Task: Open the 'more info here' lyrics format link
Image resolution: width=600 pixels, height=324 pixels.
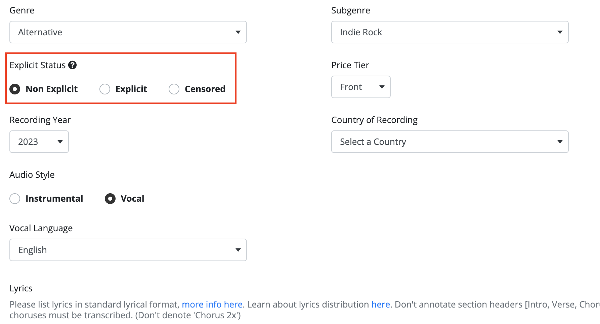Action: click(212, 305)
